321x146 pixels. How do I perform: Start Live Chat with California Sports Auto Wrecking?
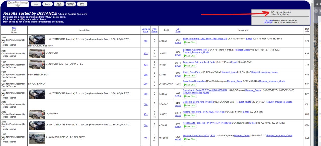tap(190, 105)
